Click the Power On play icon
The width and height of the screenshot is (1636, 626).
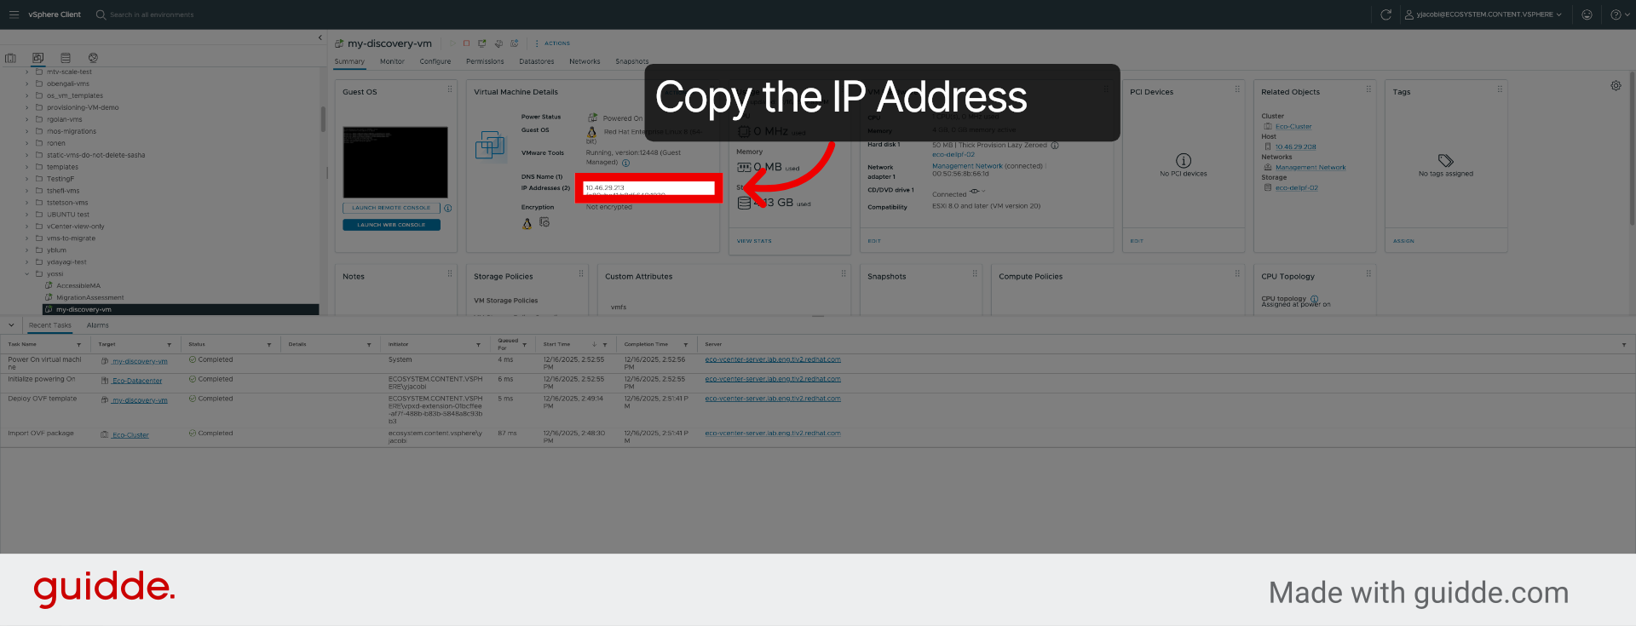click(x=452, y=43)
